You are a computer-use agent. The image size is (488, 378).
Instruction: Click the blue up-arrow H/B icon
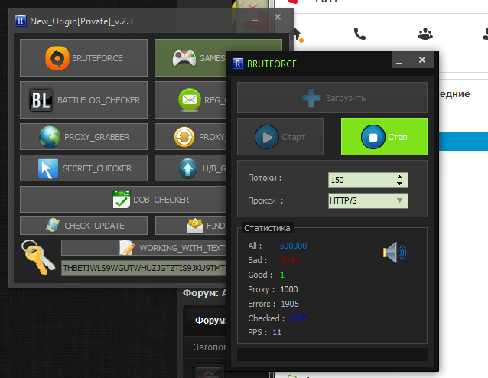coord(187,168)
